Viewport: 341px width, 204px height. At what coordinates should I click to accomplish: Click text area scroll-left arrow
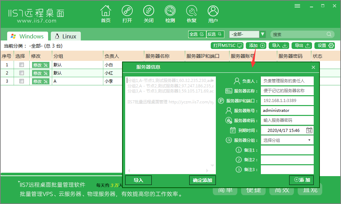click(x=129, y=171)
